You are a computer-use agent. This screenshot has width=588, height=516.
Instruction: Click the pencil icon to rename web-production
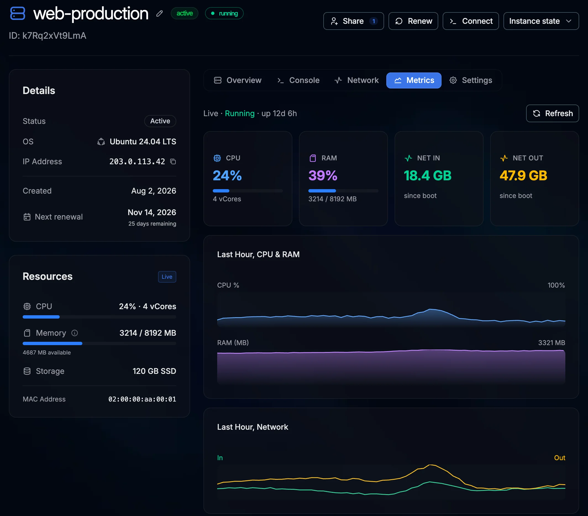point(160,14)
